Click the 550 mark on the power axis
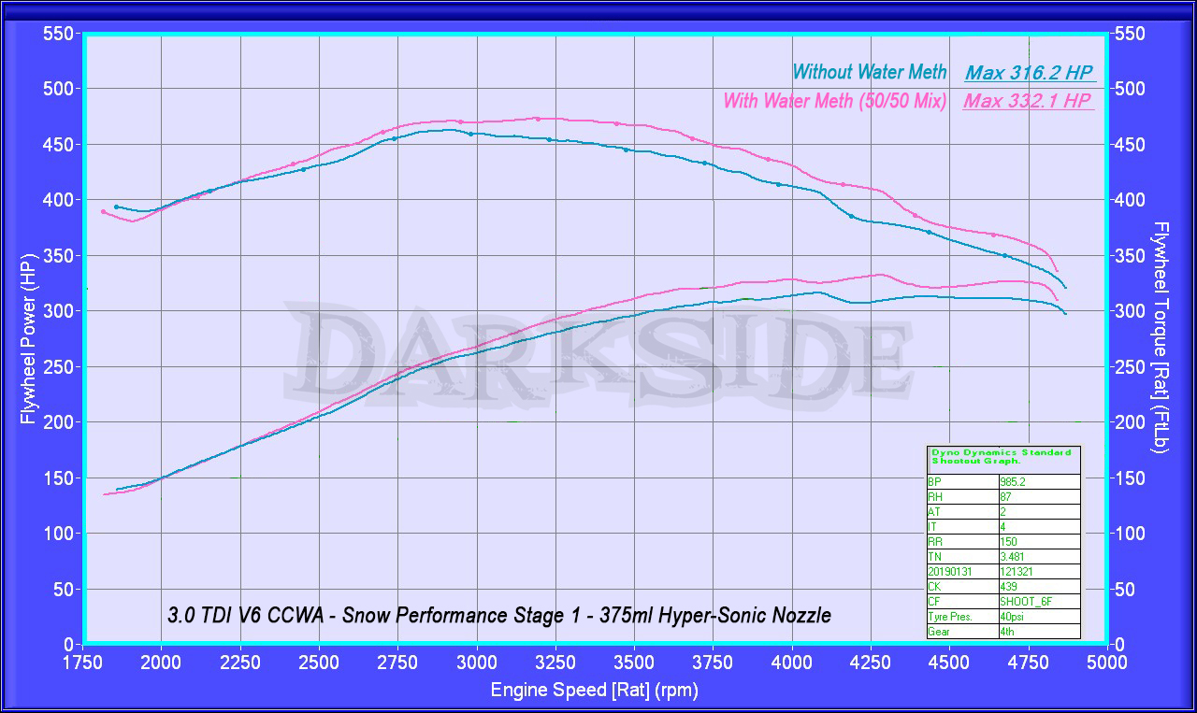The image size is (1197, 713). click(x=61, y=33)
